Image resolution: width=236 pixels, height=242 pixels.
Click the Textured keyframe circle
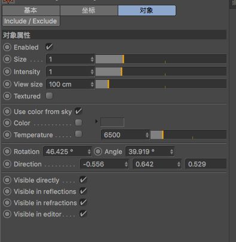point(7,96)
